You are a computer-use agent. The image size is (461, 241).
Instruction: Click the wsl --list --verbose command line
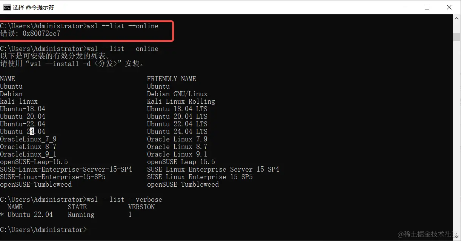[x=81, y=200]
